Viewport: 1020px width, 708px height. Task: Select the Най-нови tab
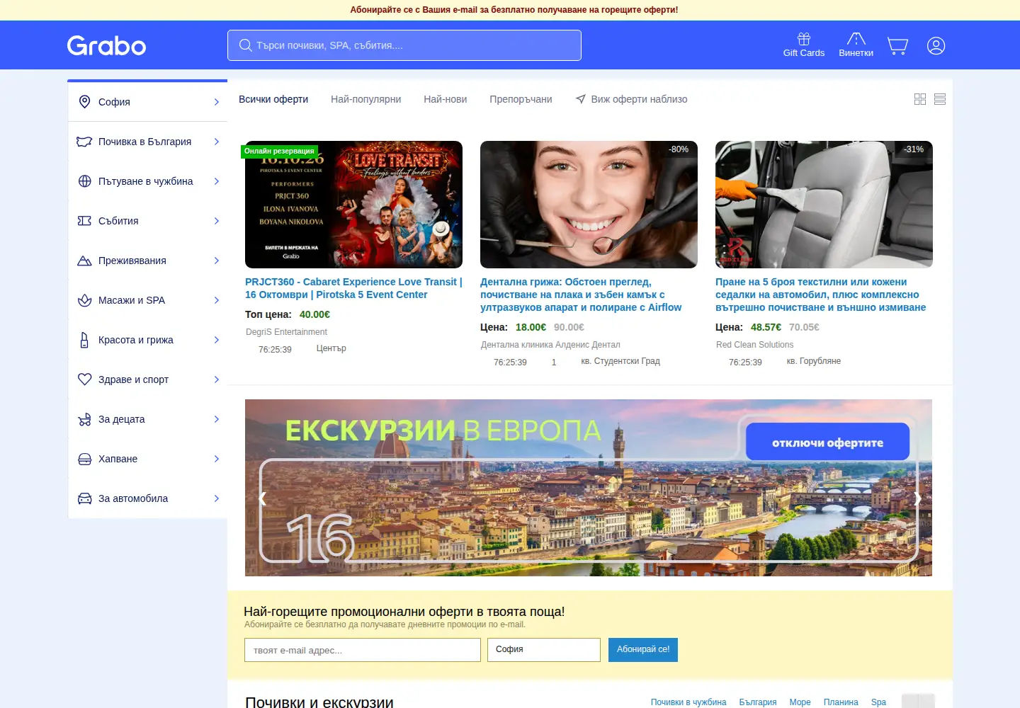pyautogui.click(x=445, y=99)
